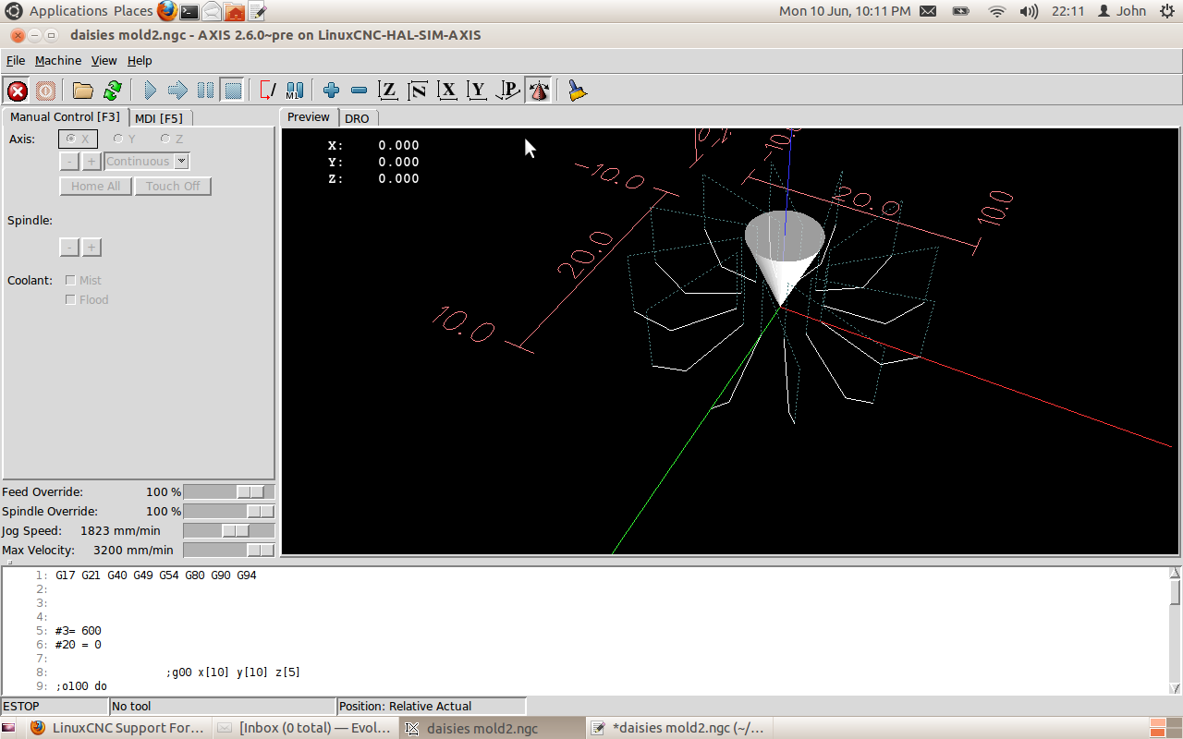Open the View menu
This screenshot has width=1183, height=739.
point(104,60)
